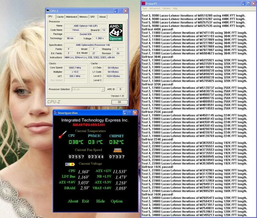Image resolution: width=257 pixels, height=218 pixels.
Task: Click the Self-test 256K passed! line
Action: [x=157, y=112]
